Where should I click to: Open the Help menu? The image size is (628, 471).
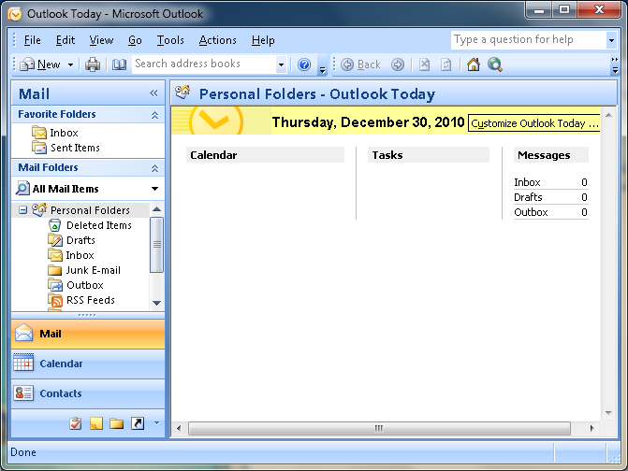point(263,40)
